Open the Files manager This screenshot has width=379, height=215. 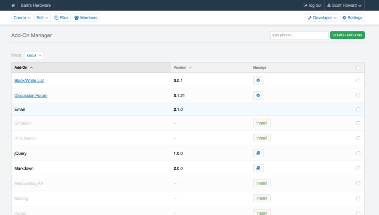pyautogui.click(x=61, y=18)
